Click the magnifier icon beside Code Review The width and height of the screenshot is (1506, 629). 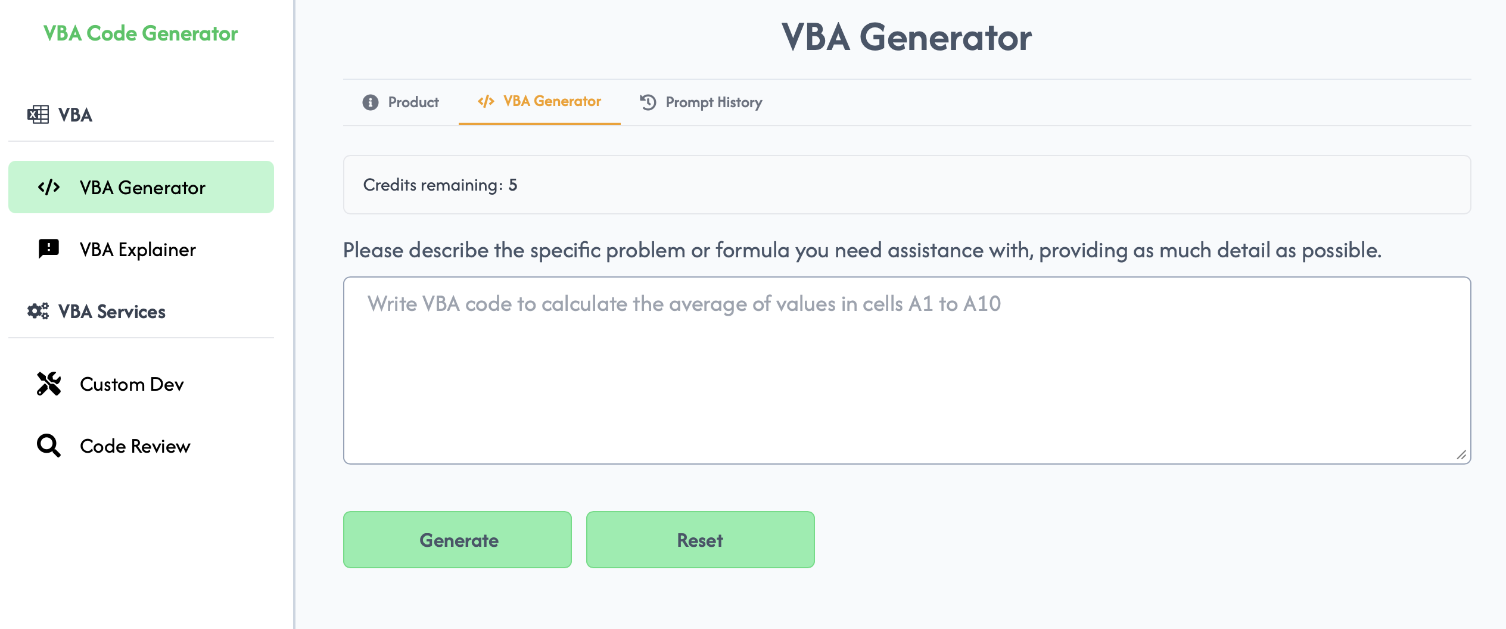pos(48,446)
